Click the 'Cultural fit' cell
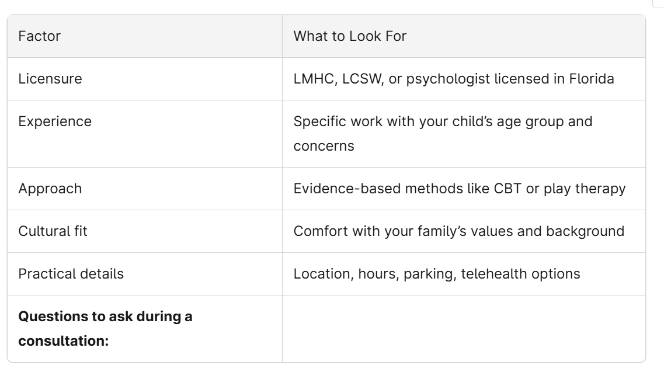The width and height of the screenshot is (664, 379). [x=53, y=231]
